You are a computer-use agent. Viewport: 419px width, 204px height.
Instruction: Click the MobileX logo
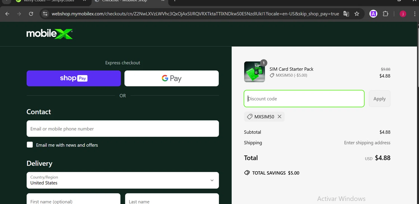click(x=50, y=34)
